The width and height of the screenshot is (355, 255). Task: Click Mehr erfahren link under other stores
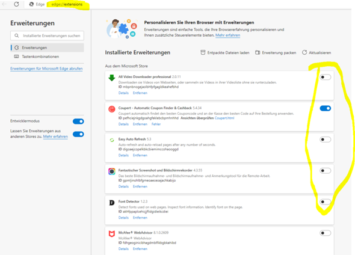tap(55, 137)
